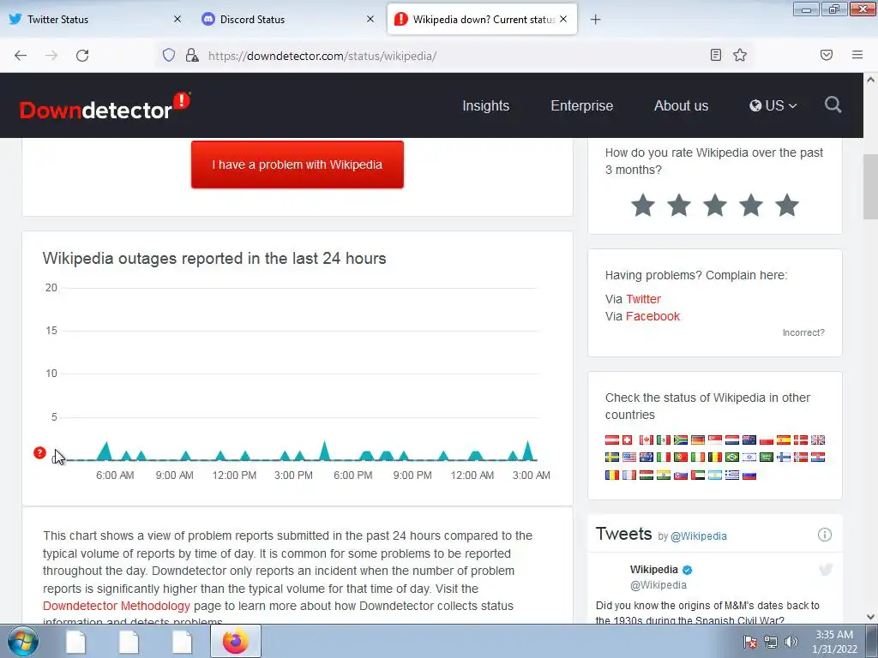Click the network tray icon
878x658 pixels.
771,642
